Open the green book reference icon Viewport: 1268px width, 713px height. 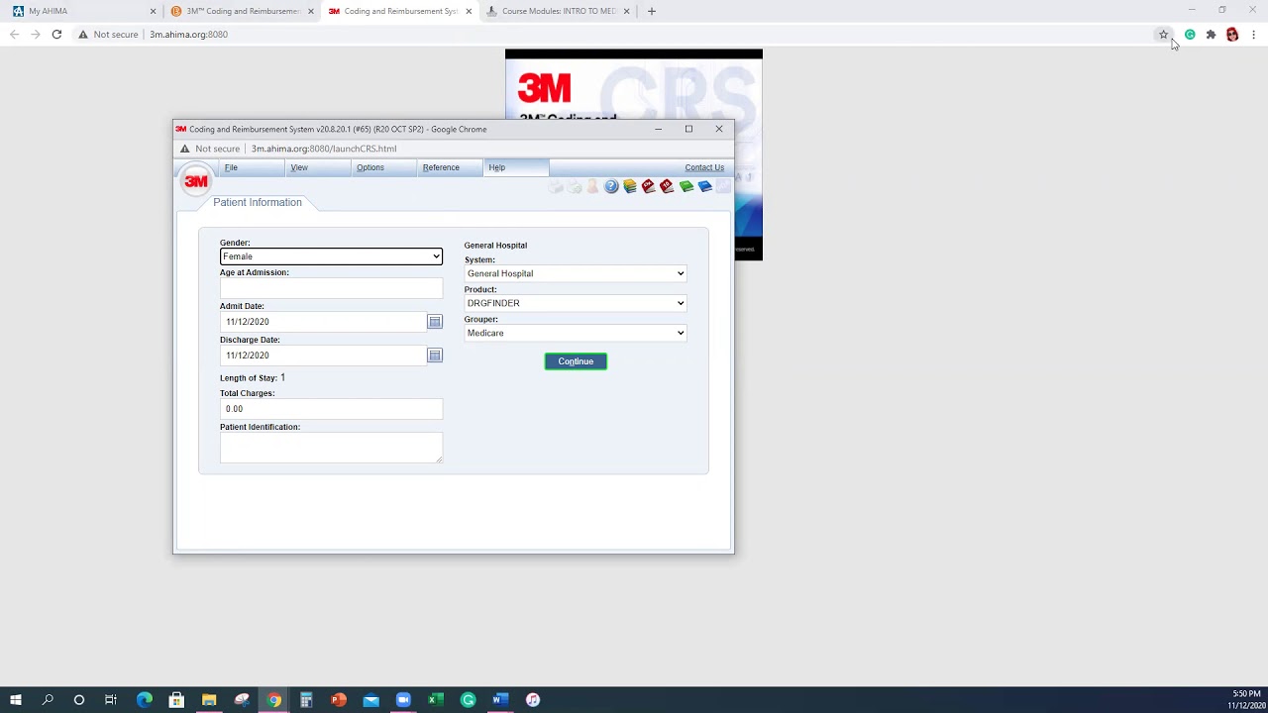(x=686, y=186)
